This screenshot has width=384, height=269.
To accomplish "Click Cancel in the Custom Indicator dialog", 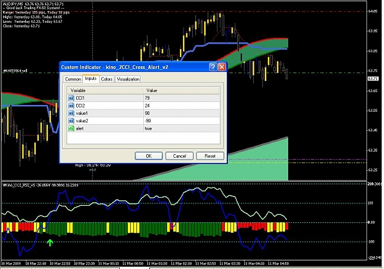I will 179,156.
